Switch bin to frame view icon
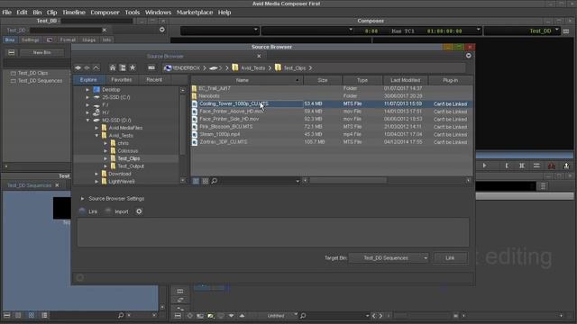The image size is (577, 324). (x=32, y=315)
